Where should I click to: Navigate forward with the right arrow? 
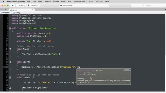5,10
